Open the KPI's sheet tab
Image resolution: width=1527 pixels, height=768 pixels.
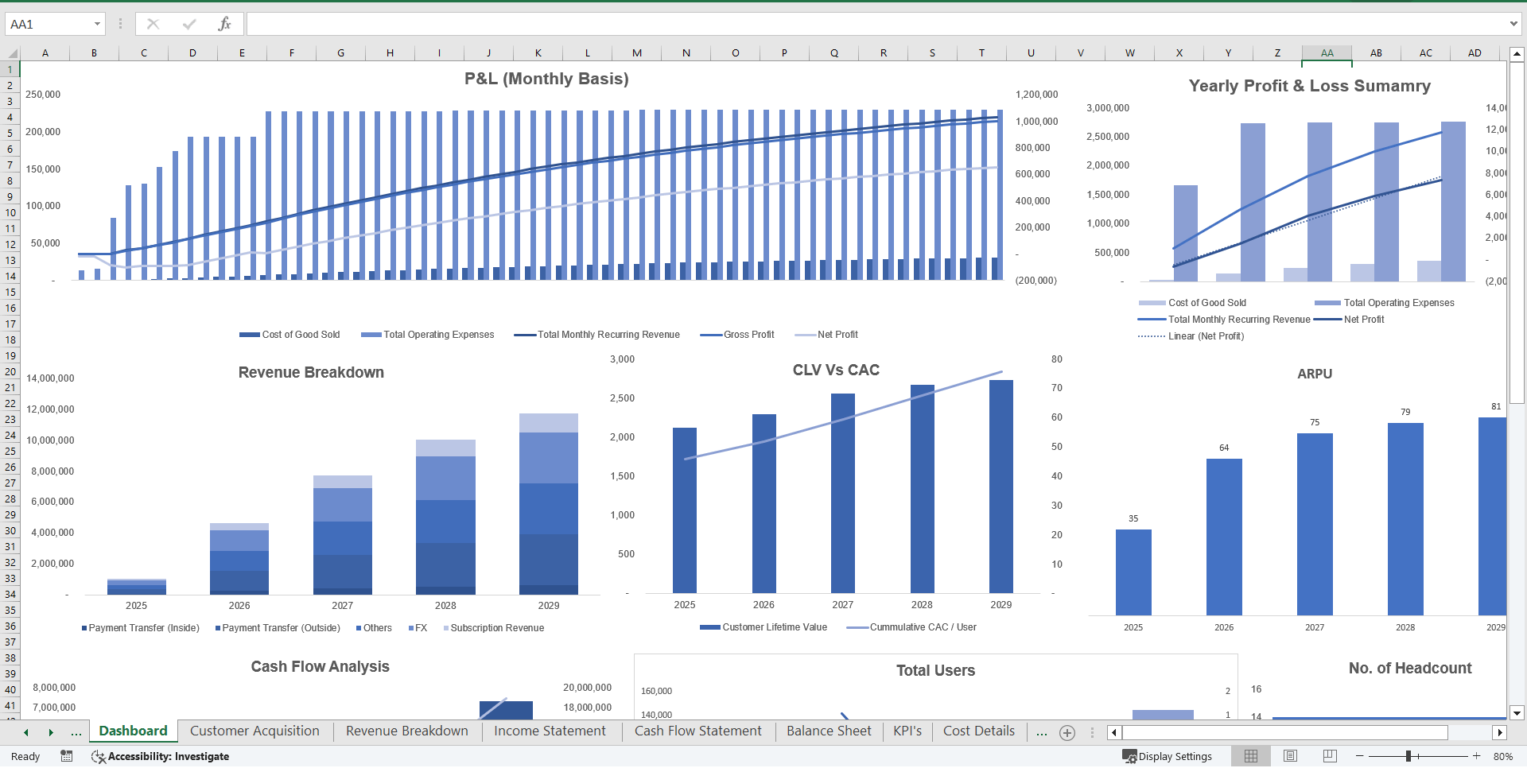click(907, 731)
